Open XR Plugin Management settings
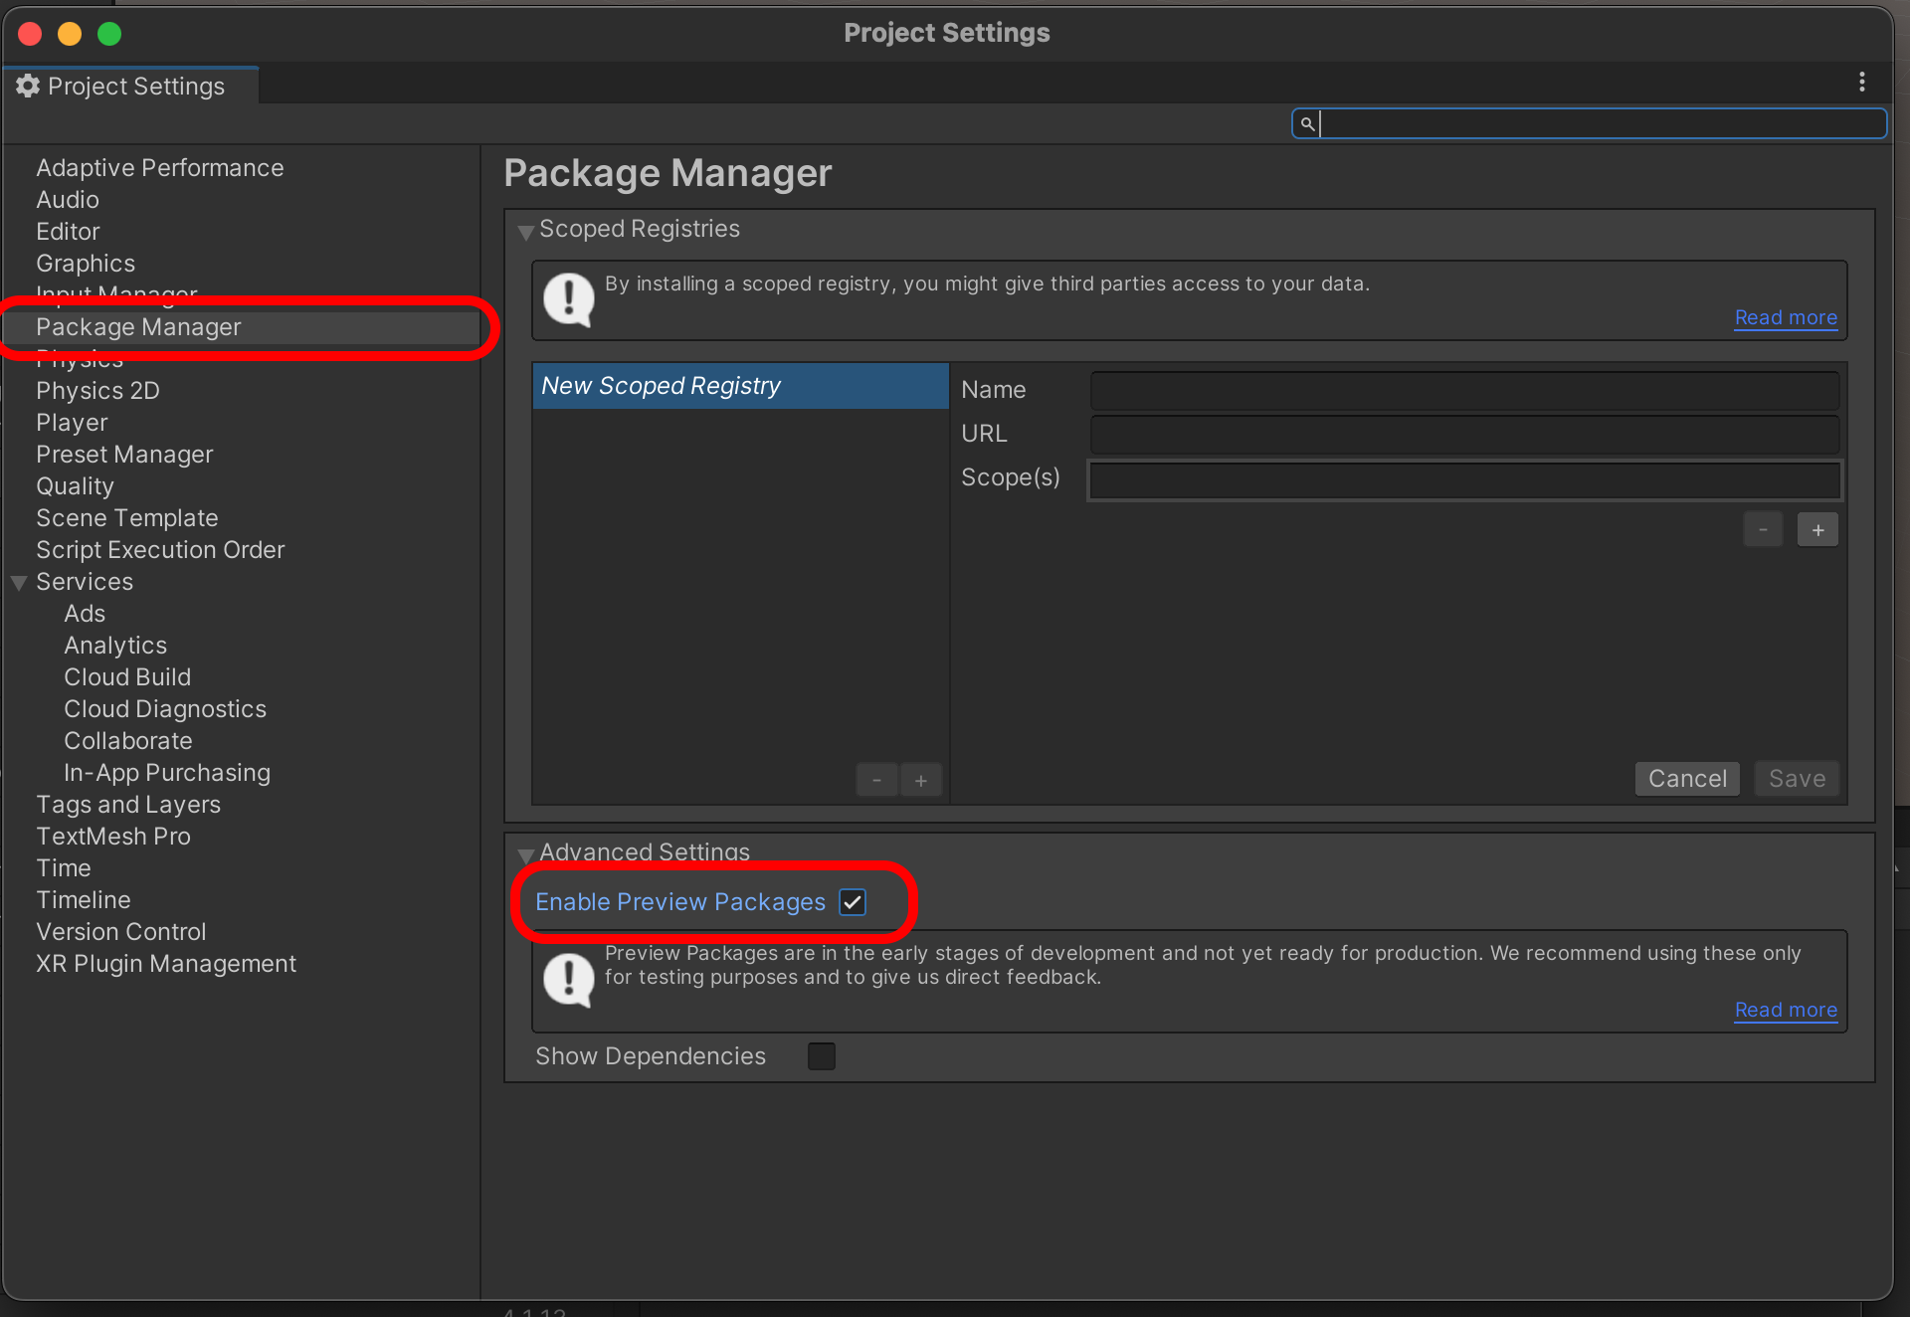This screenshot has height=1317, width=1910. tap(166, 964)
